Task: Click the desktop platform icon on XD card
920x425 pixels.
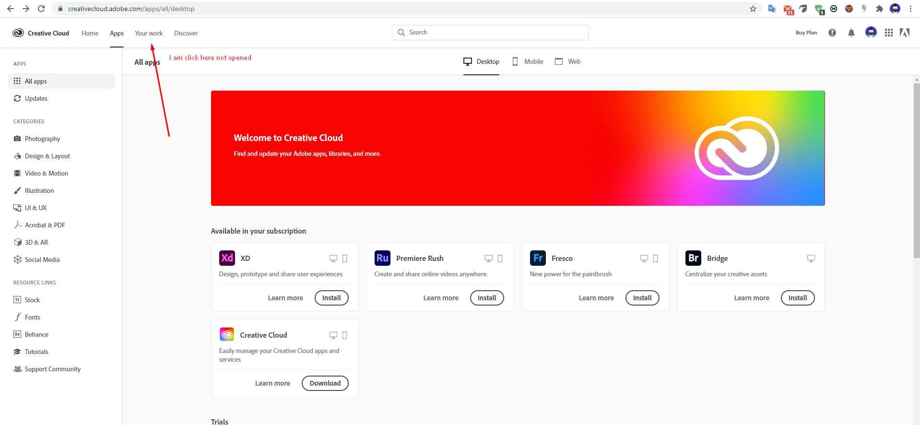Action: pos(333,259)
